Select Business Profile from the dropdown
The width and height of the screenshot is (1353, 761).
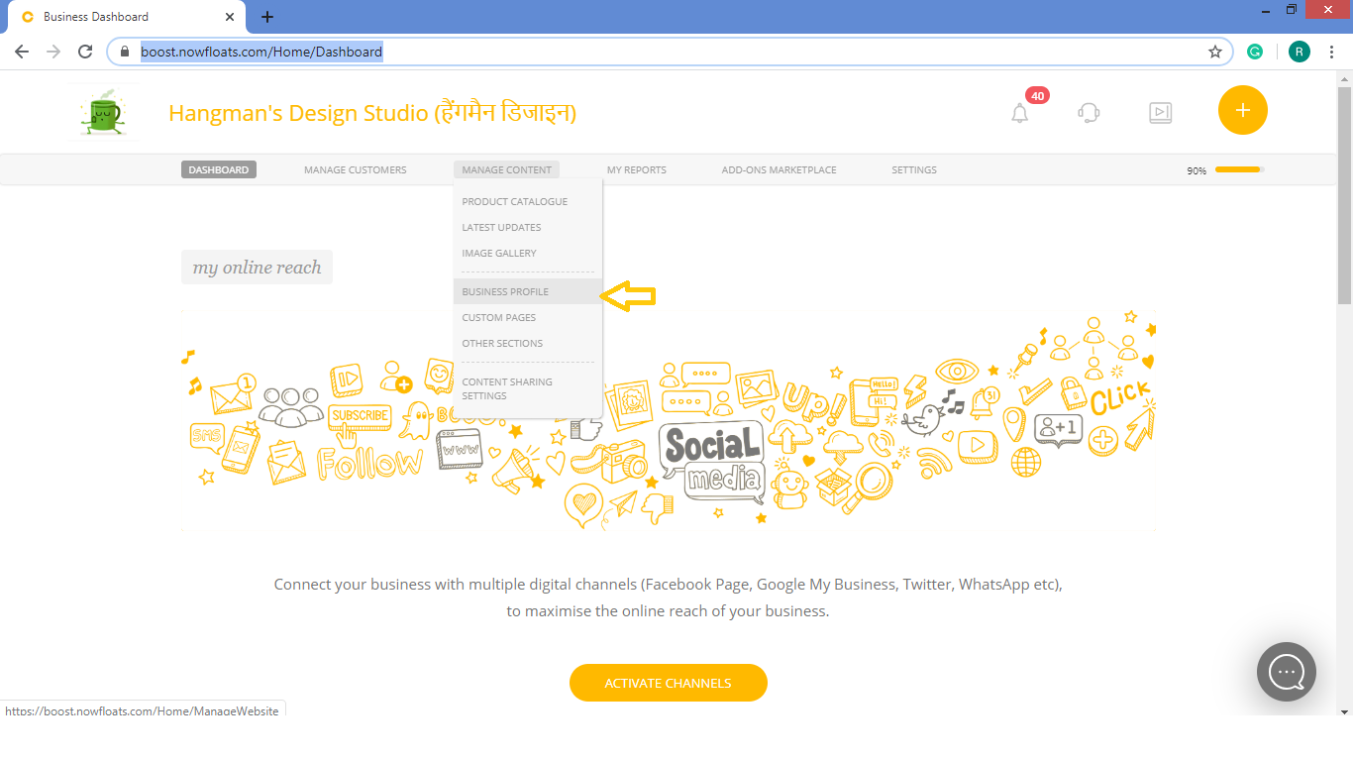click(505, 291)
